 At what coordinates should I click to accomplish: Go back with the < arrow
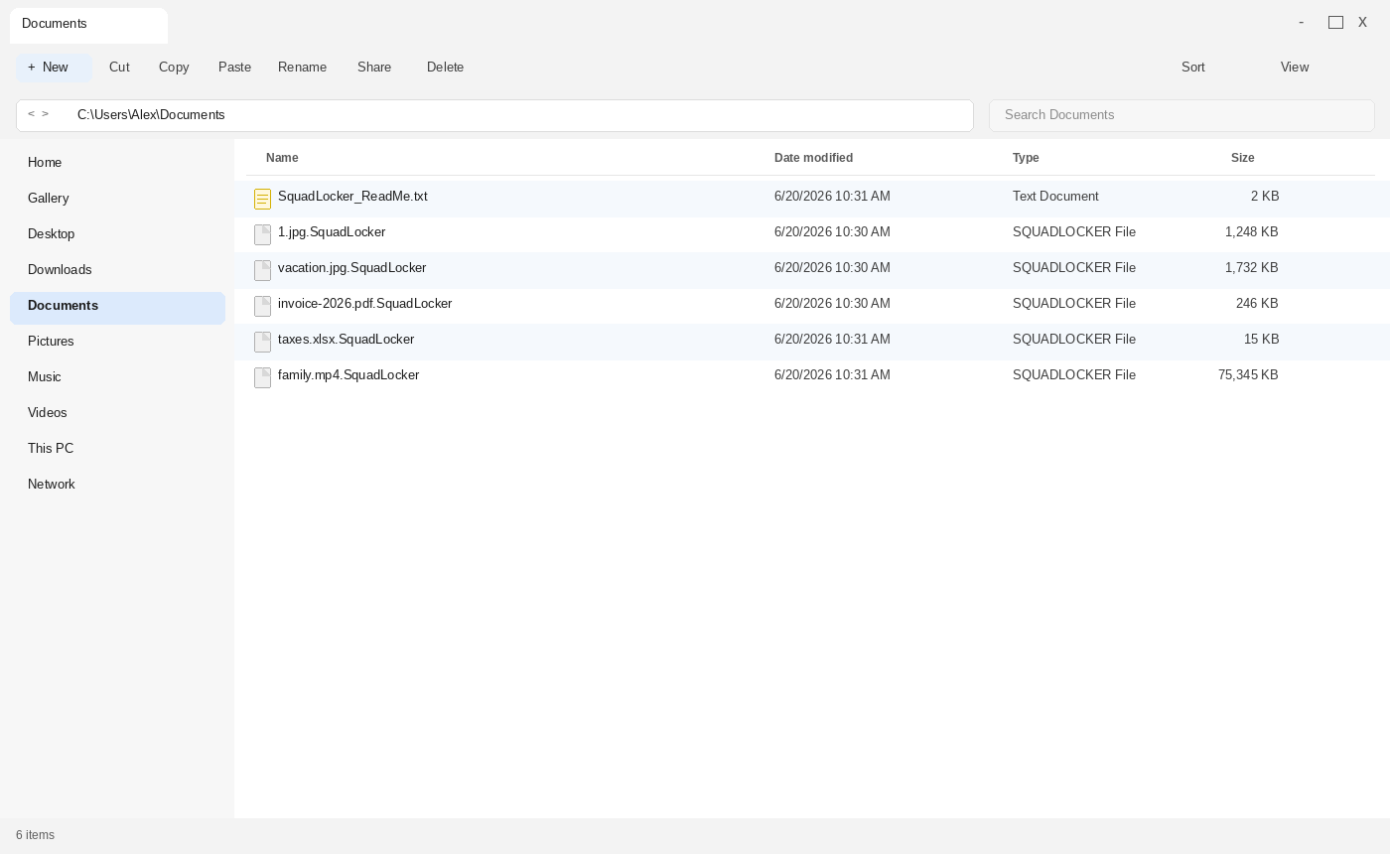pos(31,114)
